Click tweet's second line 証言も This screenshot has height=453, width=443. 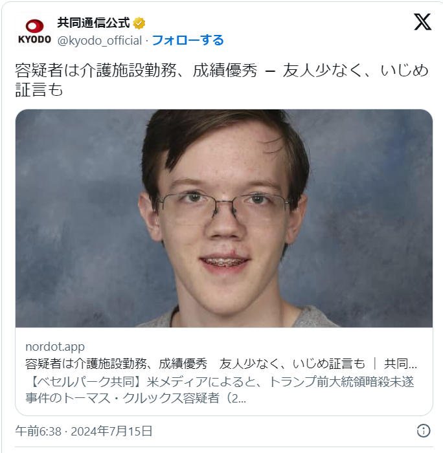tap(39, 89)
